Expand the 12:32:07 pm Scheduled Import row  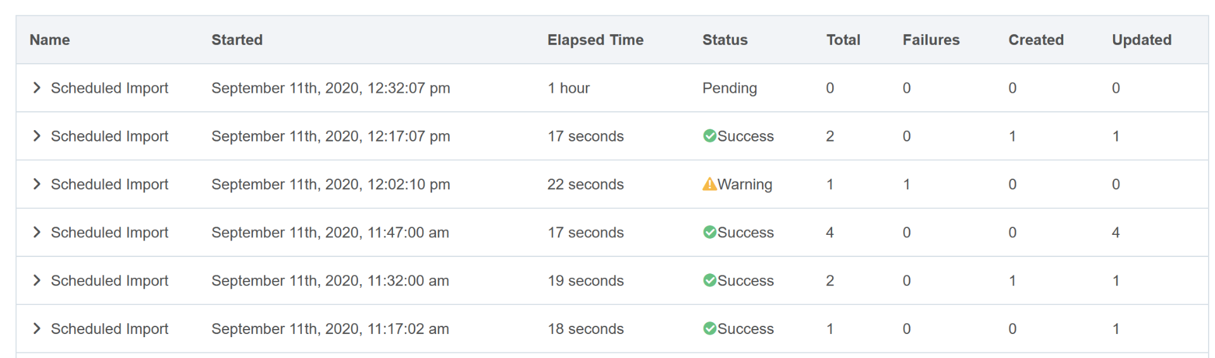pos(37,88)
